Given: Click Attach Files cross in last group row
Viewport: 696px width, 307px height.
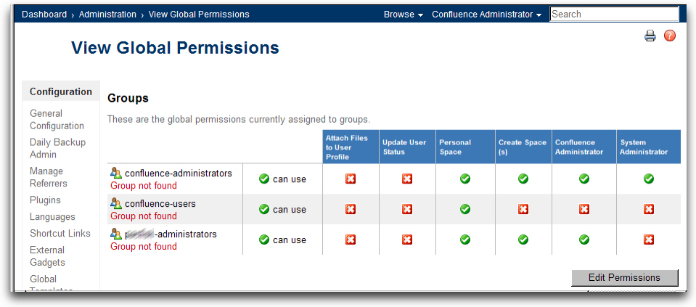Looking at the screenshot, I should (x=351, y=240).
